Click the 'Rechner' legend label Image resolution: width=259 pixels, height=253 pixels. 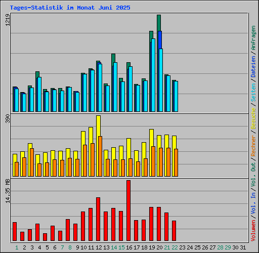[253, 146]
